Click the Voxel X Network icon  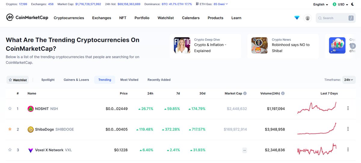click(x=30, y=150)
